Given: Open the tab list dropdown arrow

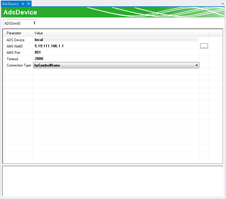Looking at the screenshot, I should (222, 4).
